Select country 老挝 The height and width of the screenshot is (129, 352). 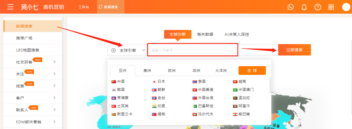point(158,98)
